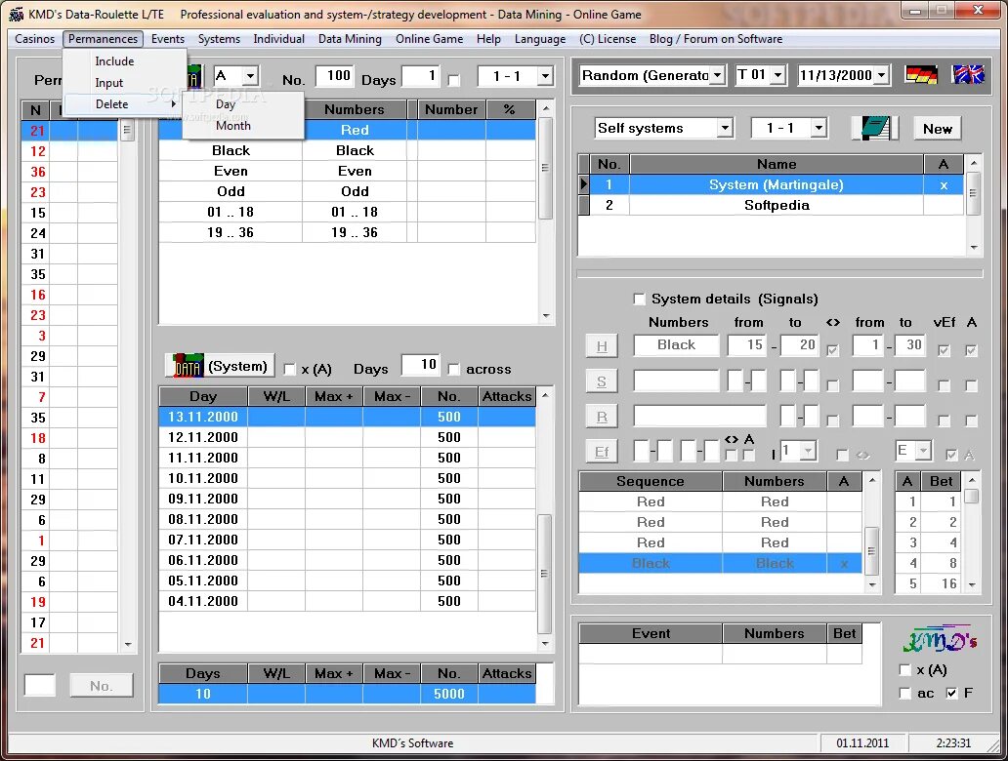The image size is (1008, 761).
Task: Click the DATA icon next to the A dropdown
Action: pos(194,76)
